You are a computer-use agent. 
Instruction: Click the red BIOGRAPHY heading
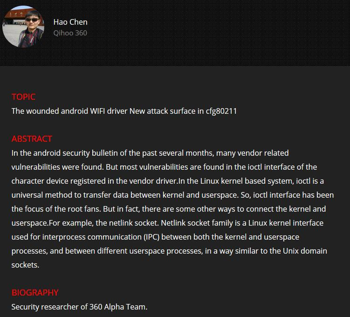coord(35,293)
